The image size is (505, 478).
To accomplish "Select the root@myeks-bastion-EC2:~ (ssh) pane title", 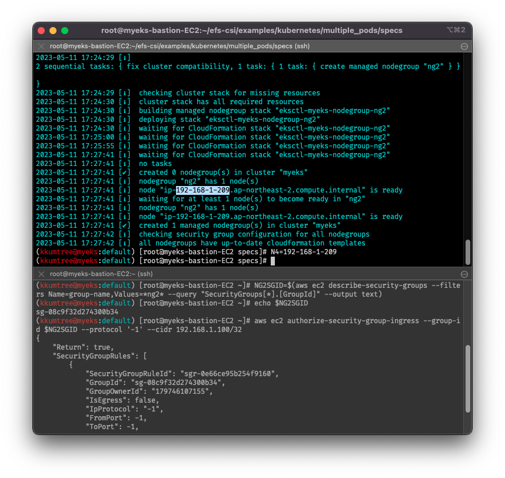I will point(101,274).
